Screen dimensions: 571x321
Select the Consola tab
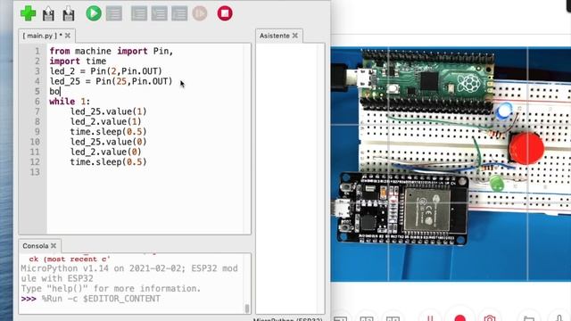36,246
